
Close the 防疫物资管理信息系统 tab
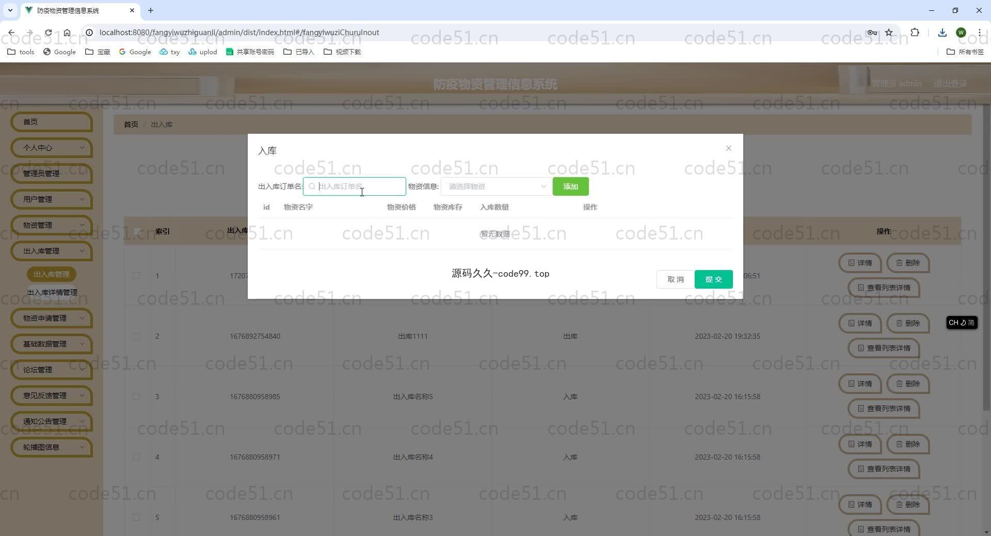(x=132, y=10)
